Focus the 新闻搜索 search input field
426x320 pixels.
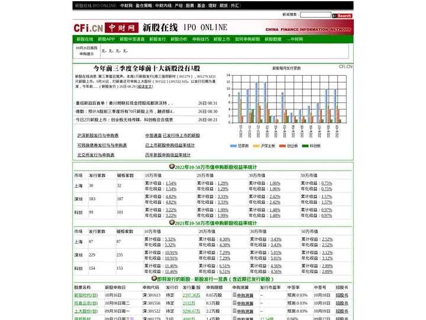(315, 15)
